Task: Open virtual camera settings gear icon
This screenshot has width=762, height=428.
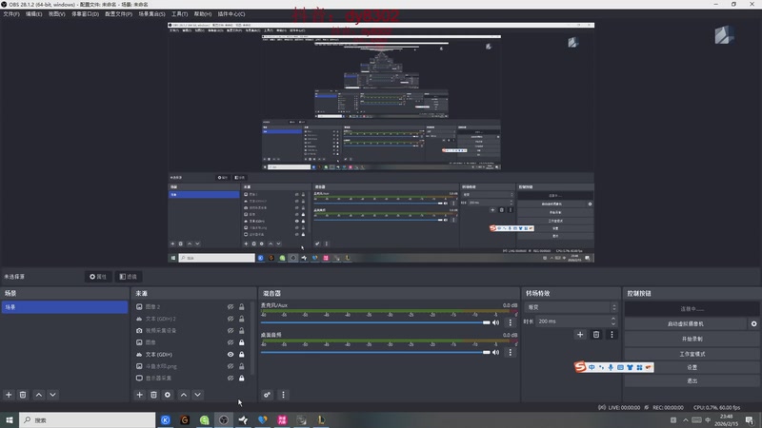Action: [x=753, y=323]
